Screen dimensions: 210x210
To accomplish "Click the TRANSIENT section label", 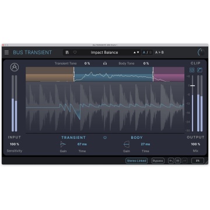I will [73, 138].
